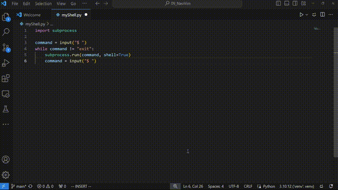Synchronize changes in status bar
338x190 pixels.
[x=31, y=186]
